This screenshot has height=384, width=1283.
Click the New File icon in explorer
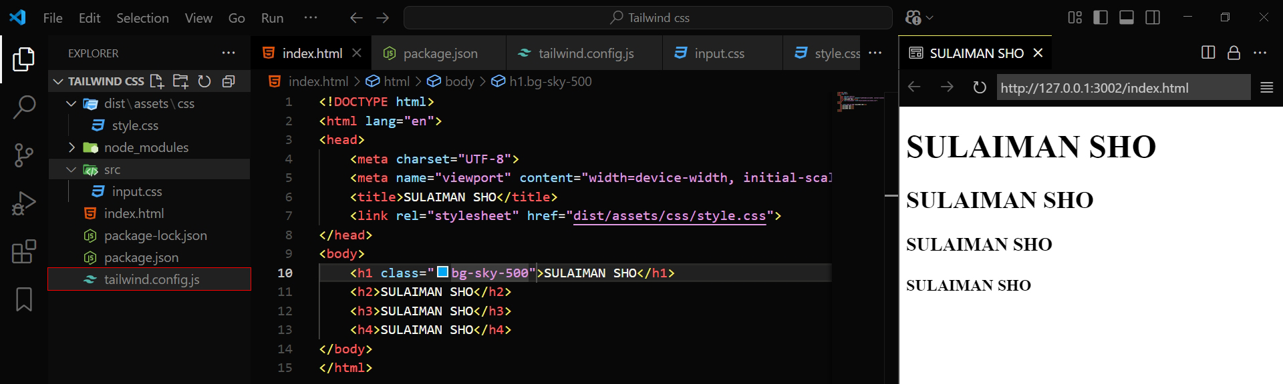[x=157, y=81]
